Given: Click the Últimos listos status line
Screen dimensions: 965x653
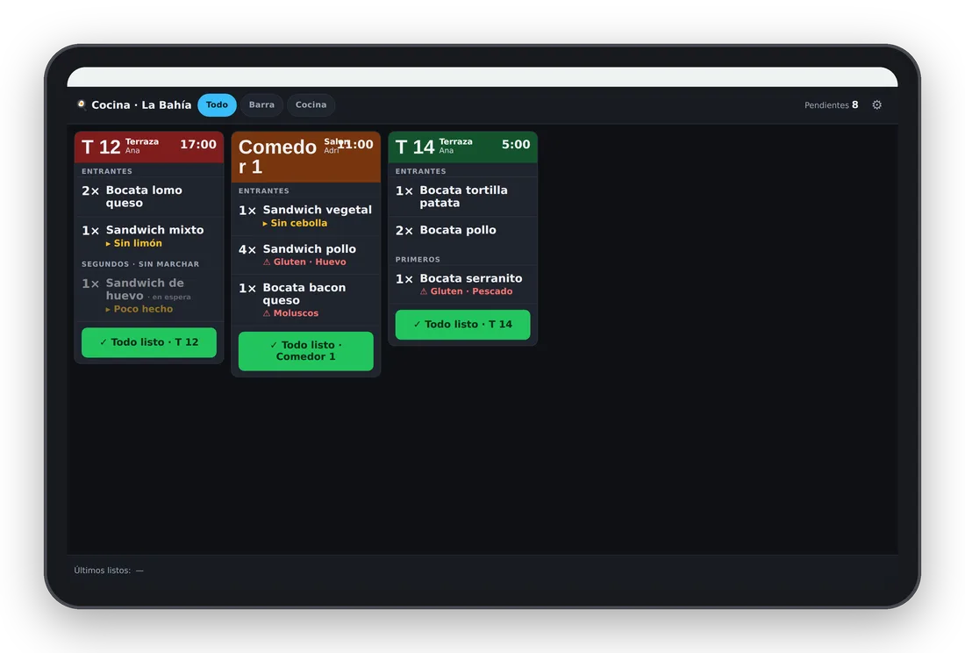Looking at the screenshot, I should (109, 570).
